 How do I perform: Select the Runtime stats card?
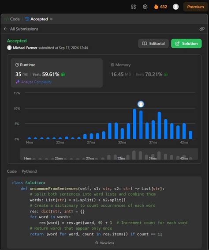[57, 73]
